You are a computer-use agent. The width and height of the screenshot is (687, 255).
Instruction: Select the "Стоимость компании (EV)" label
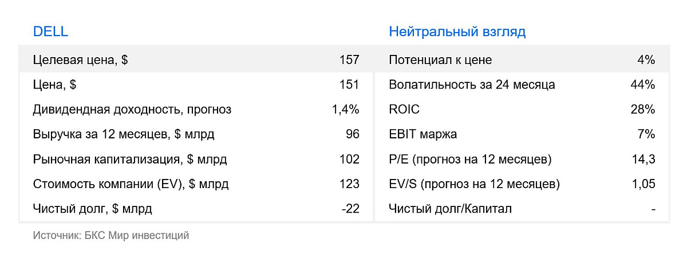pyautogui.click(x=131, y=184)
